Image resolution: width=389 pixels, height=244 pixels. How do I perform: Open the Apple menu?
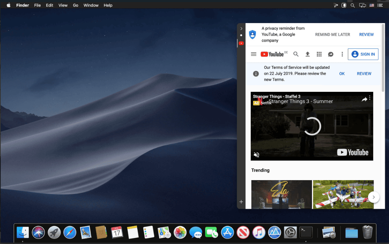pos(8,5)
